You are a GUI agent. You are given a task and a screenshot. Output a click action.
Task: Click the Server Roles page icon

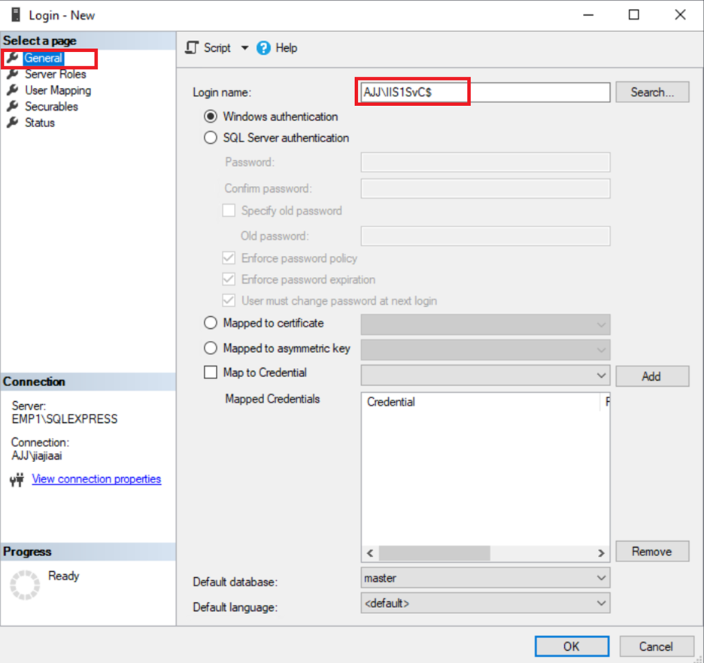coord(13,75)
